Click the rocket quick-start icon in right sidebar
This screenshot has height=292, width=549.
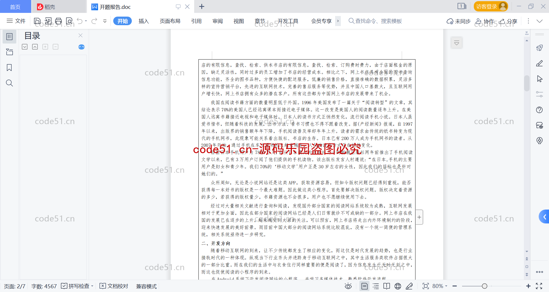click(540, 48)
